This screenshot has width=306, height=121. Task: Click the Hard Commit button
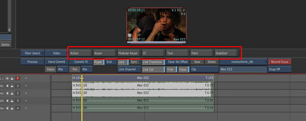pos(56,62)
